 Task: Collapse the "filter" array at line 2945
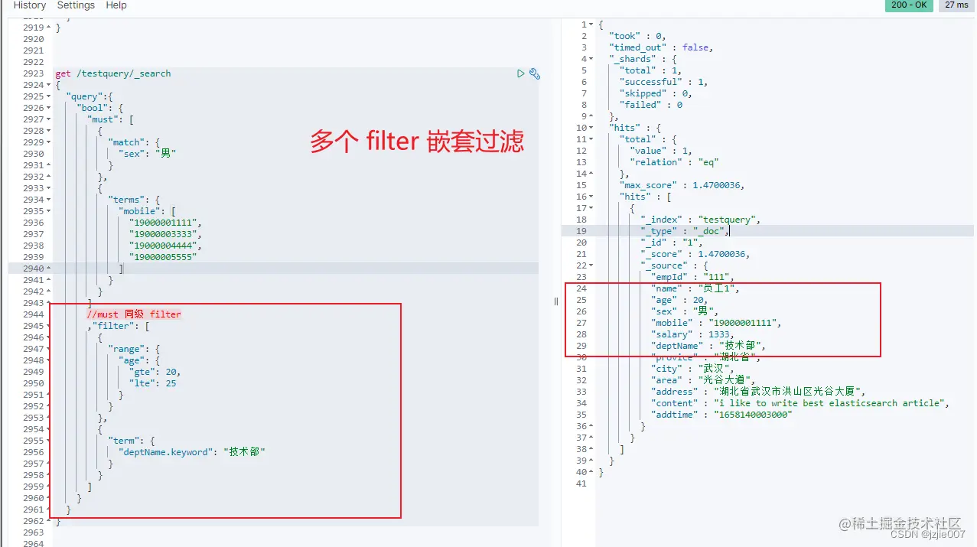[x=47, y=326]
